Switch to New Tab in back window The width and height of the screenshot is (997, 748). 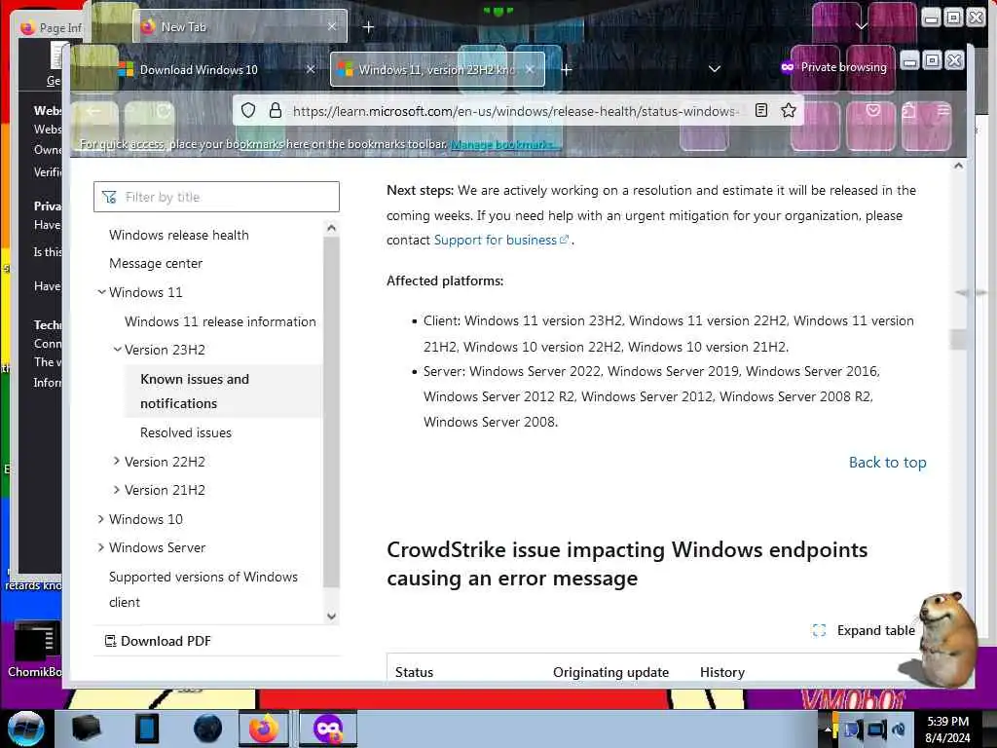[240, 27]
